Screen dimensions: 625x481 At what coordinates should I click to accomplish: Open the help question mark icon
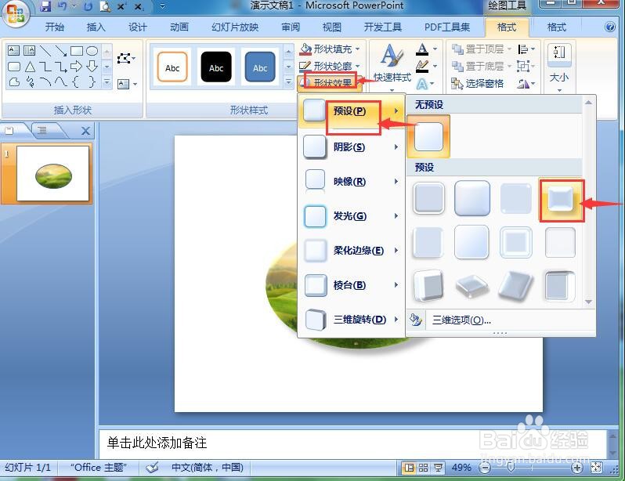610,27
